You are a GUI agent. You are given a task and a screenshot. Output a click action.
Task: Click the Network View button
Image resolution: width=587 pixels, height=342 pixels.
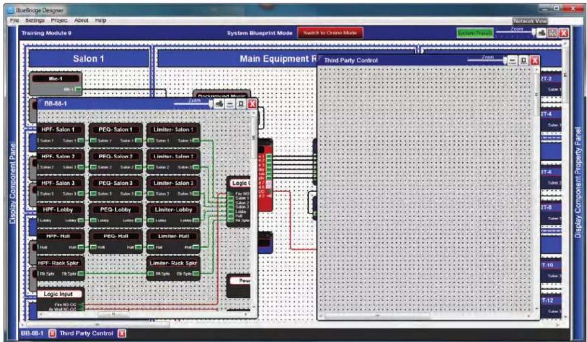click(530, 21)
